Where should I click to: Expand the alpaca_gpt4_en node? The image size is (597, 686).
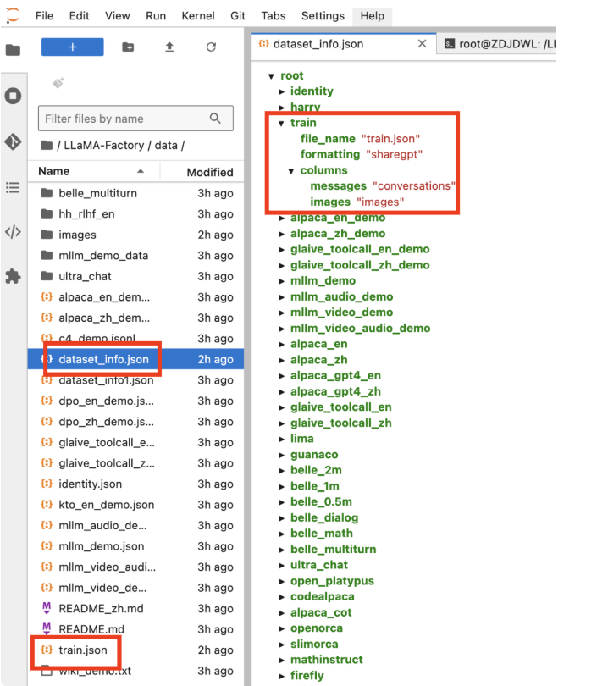point(282,376)
